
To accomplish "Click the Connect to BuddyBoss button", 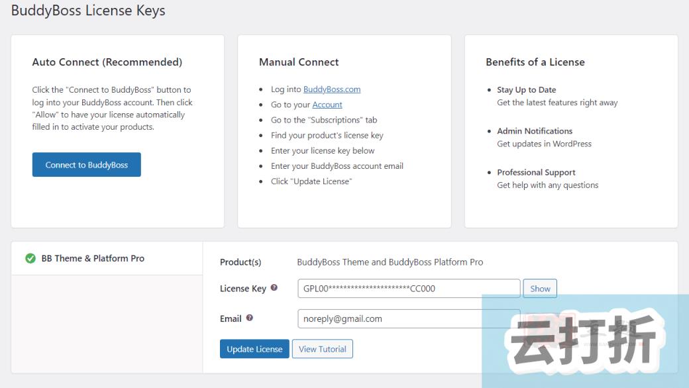I will pos(87,165).
